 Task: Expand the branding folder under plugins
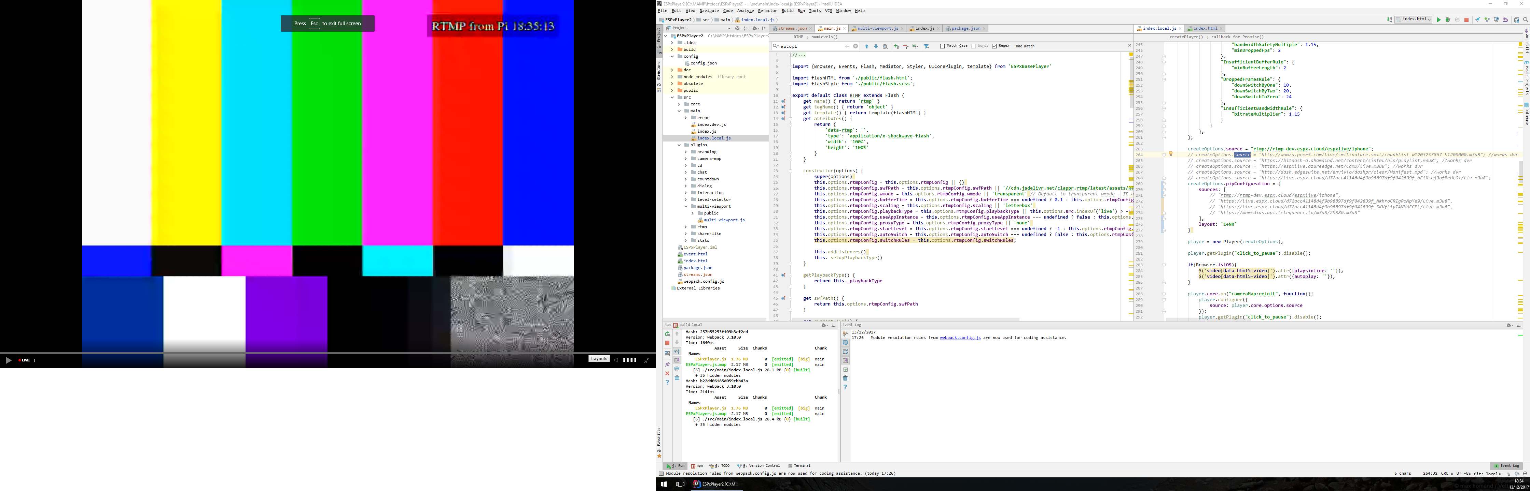(686, 152)
